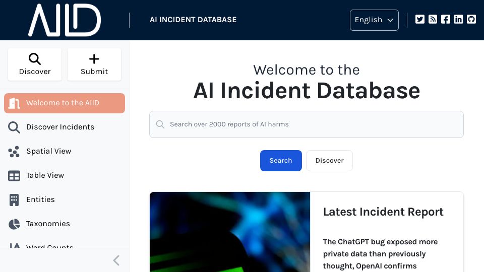Open Discover Incidents in the sidebar

pos(65,127)
